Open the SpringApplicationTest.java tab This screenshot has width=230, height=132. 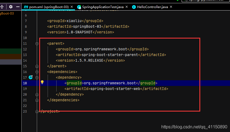(103, 7)
